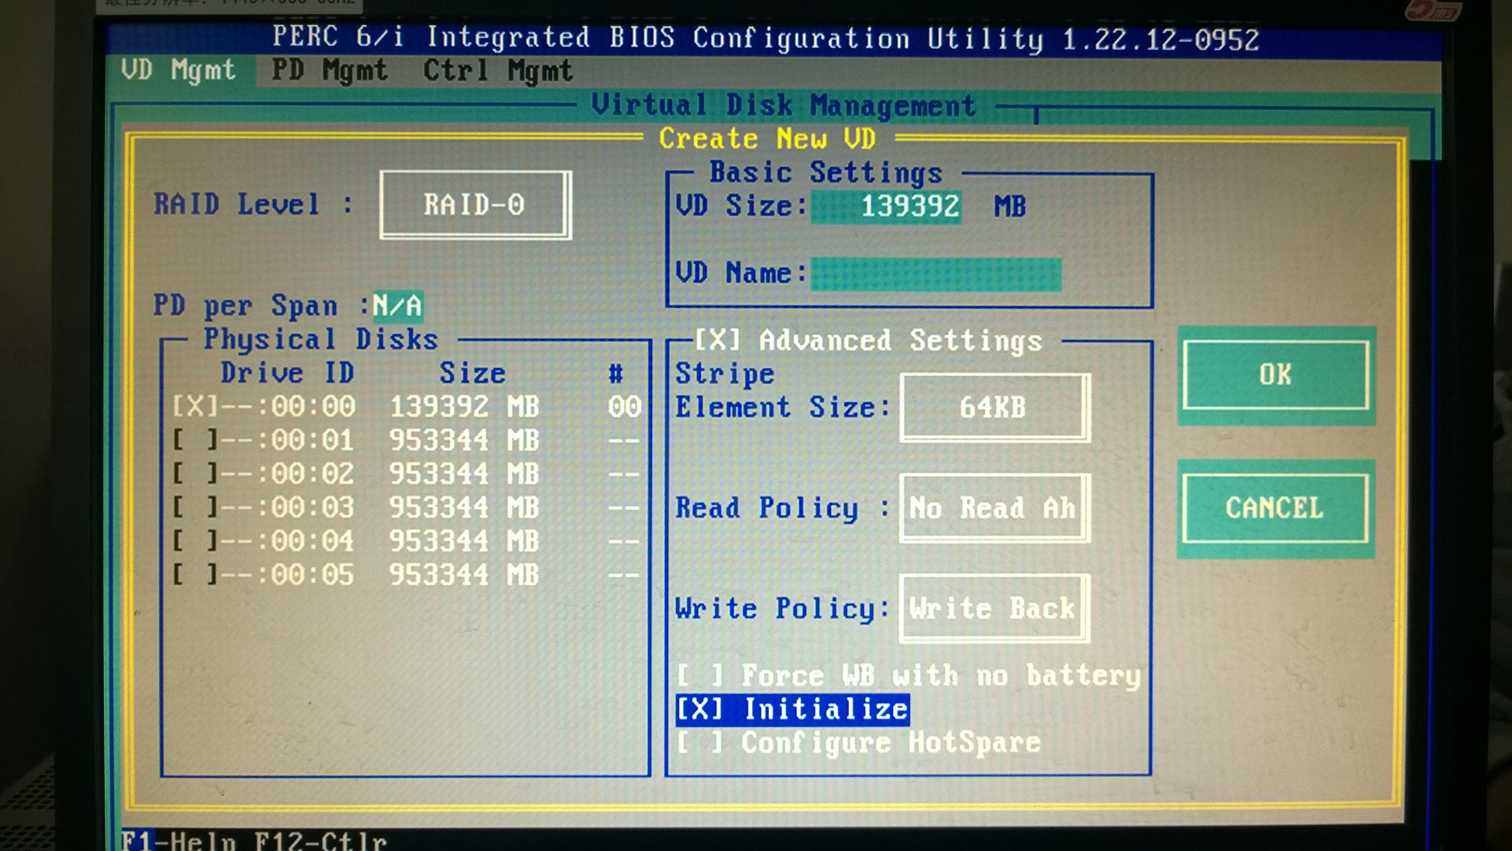Click the 953344 MB size of disk 00:03
The height and width of the screenshot is (851, 1512).
pos(464,508)
